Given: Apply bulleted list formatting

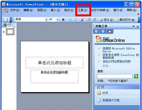Looking at the screenshot, I should coord(76,20).
